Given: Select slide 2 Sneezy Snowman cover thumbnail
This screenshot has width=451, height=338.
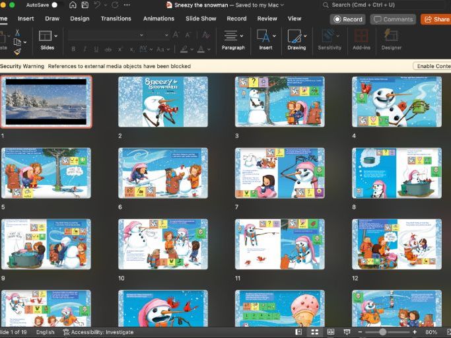Looking at the screenshot, I should pyautogui.click(x=163, y=102).
